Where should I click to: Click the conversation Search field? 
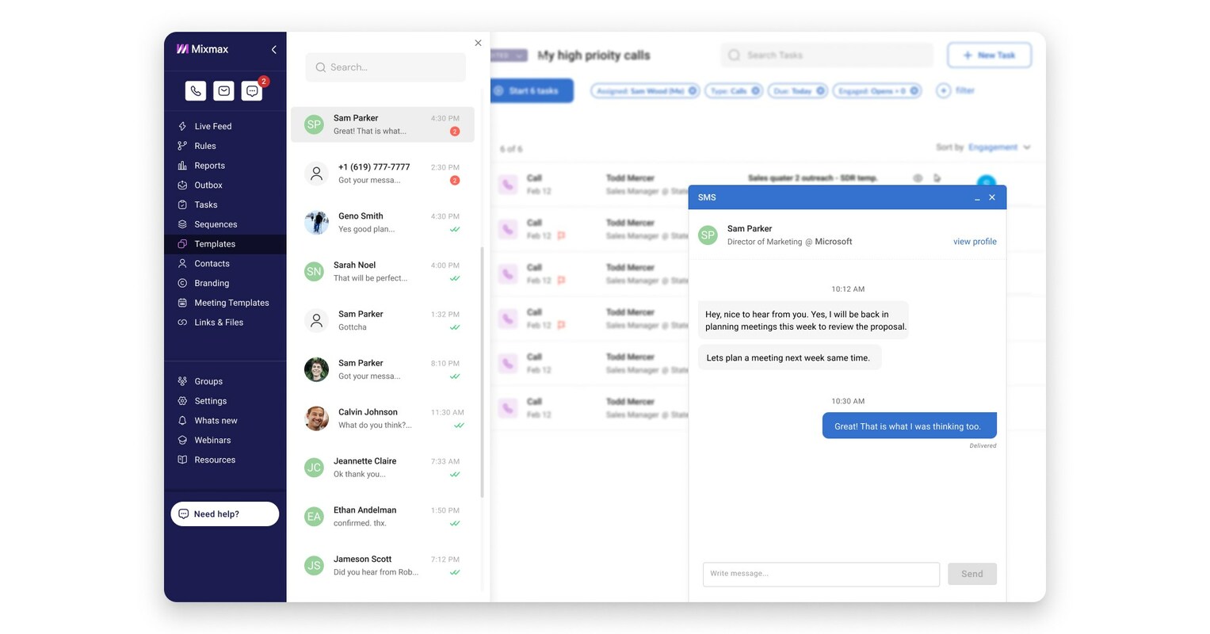click(386, 67)
